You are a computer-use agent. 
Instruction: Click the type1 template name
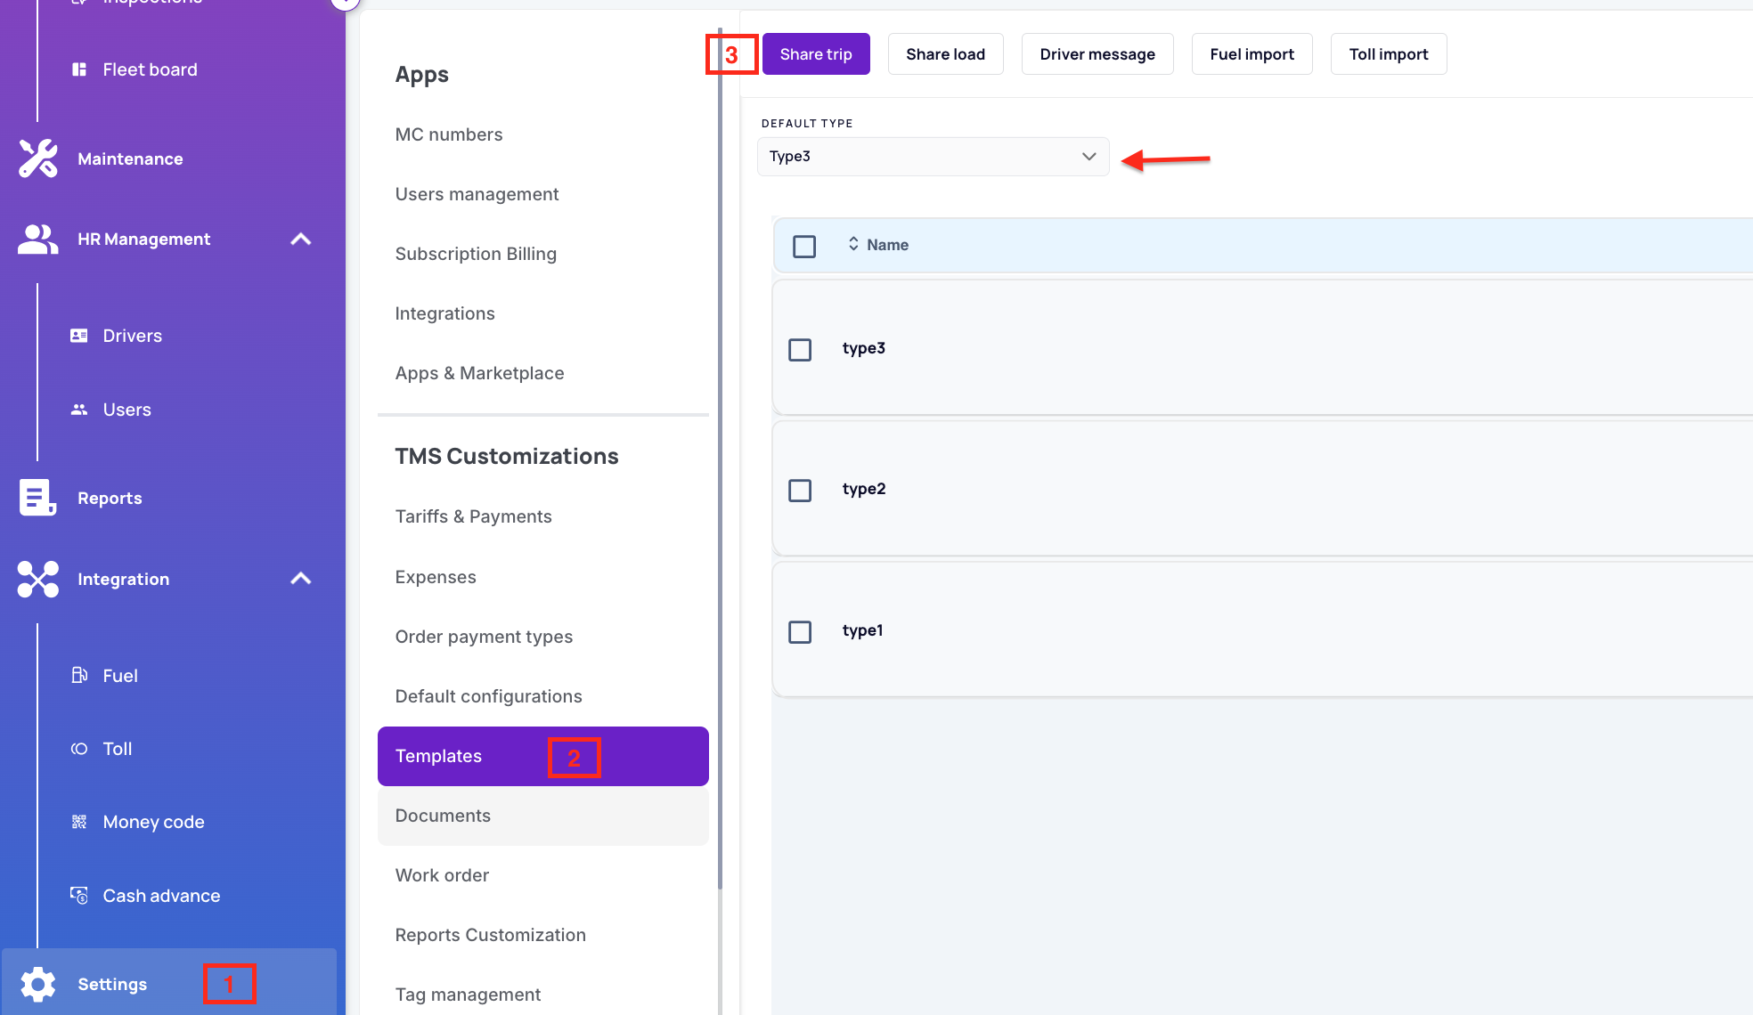click(x=862, y=630)
